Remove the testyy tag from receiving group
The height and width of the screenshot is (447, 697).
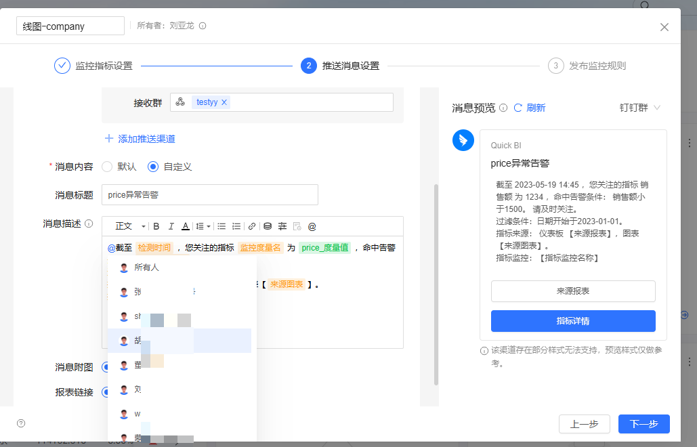tap(224, 102)
